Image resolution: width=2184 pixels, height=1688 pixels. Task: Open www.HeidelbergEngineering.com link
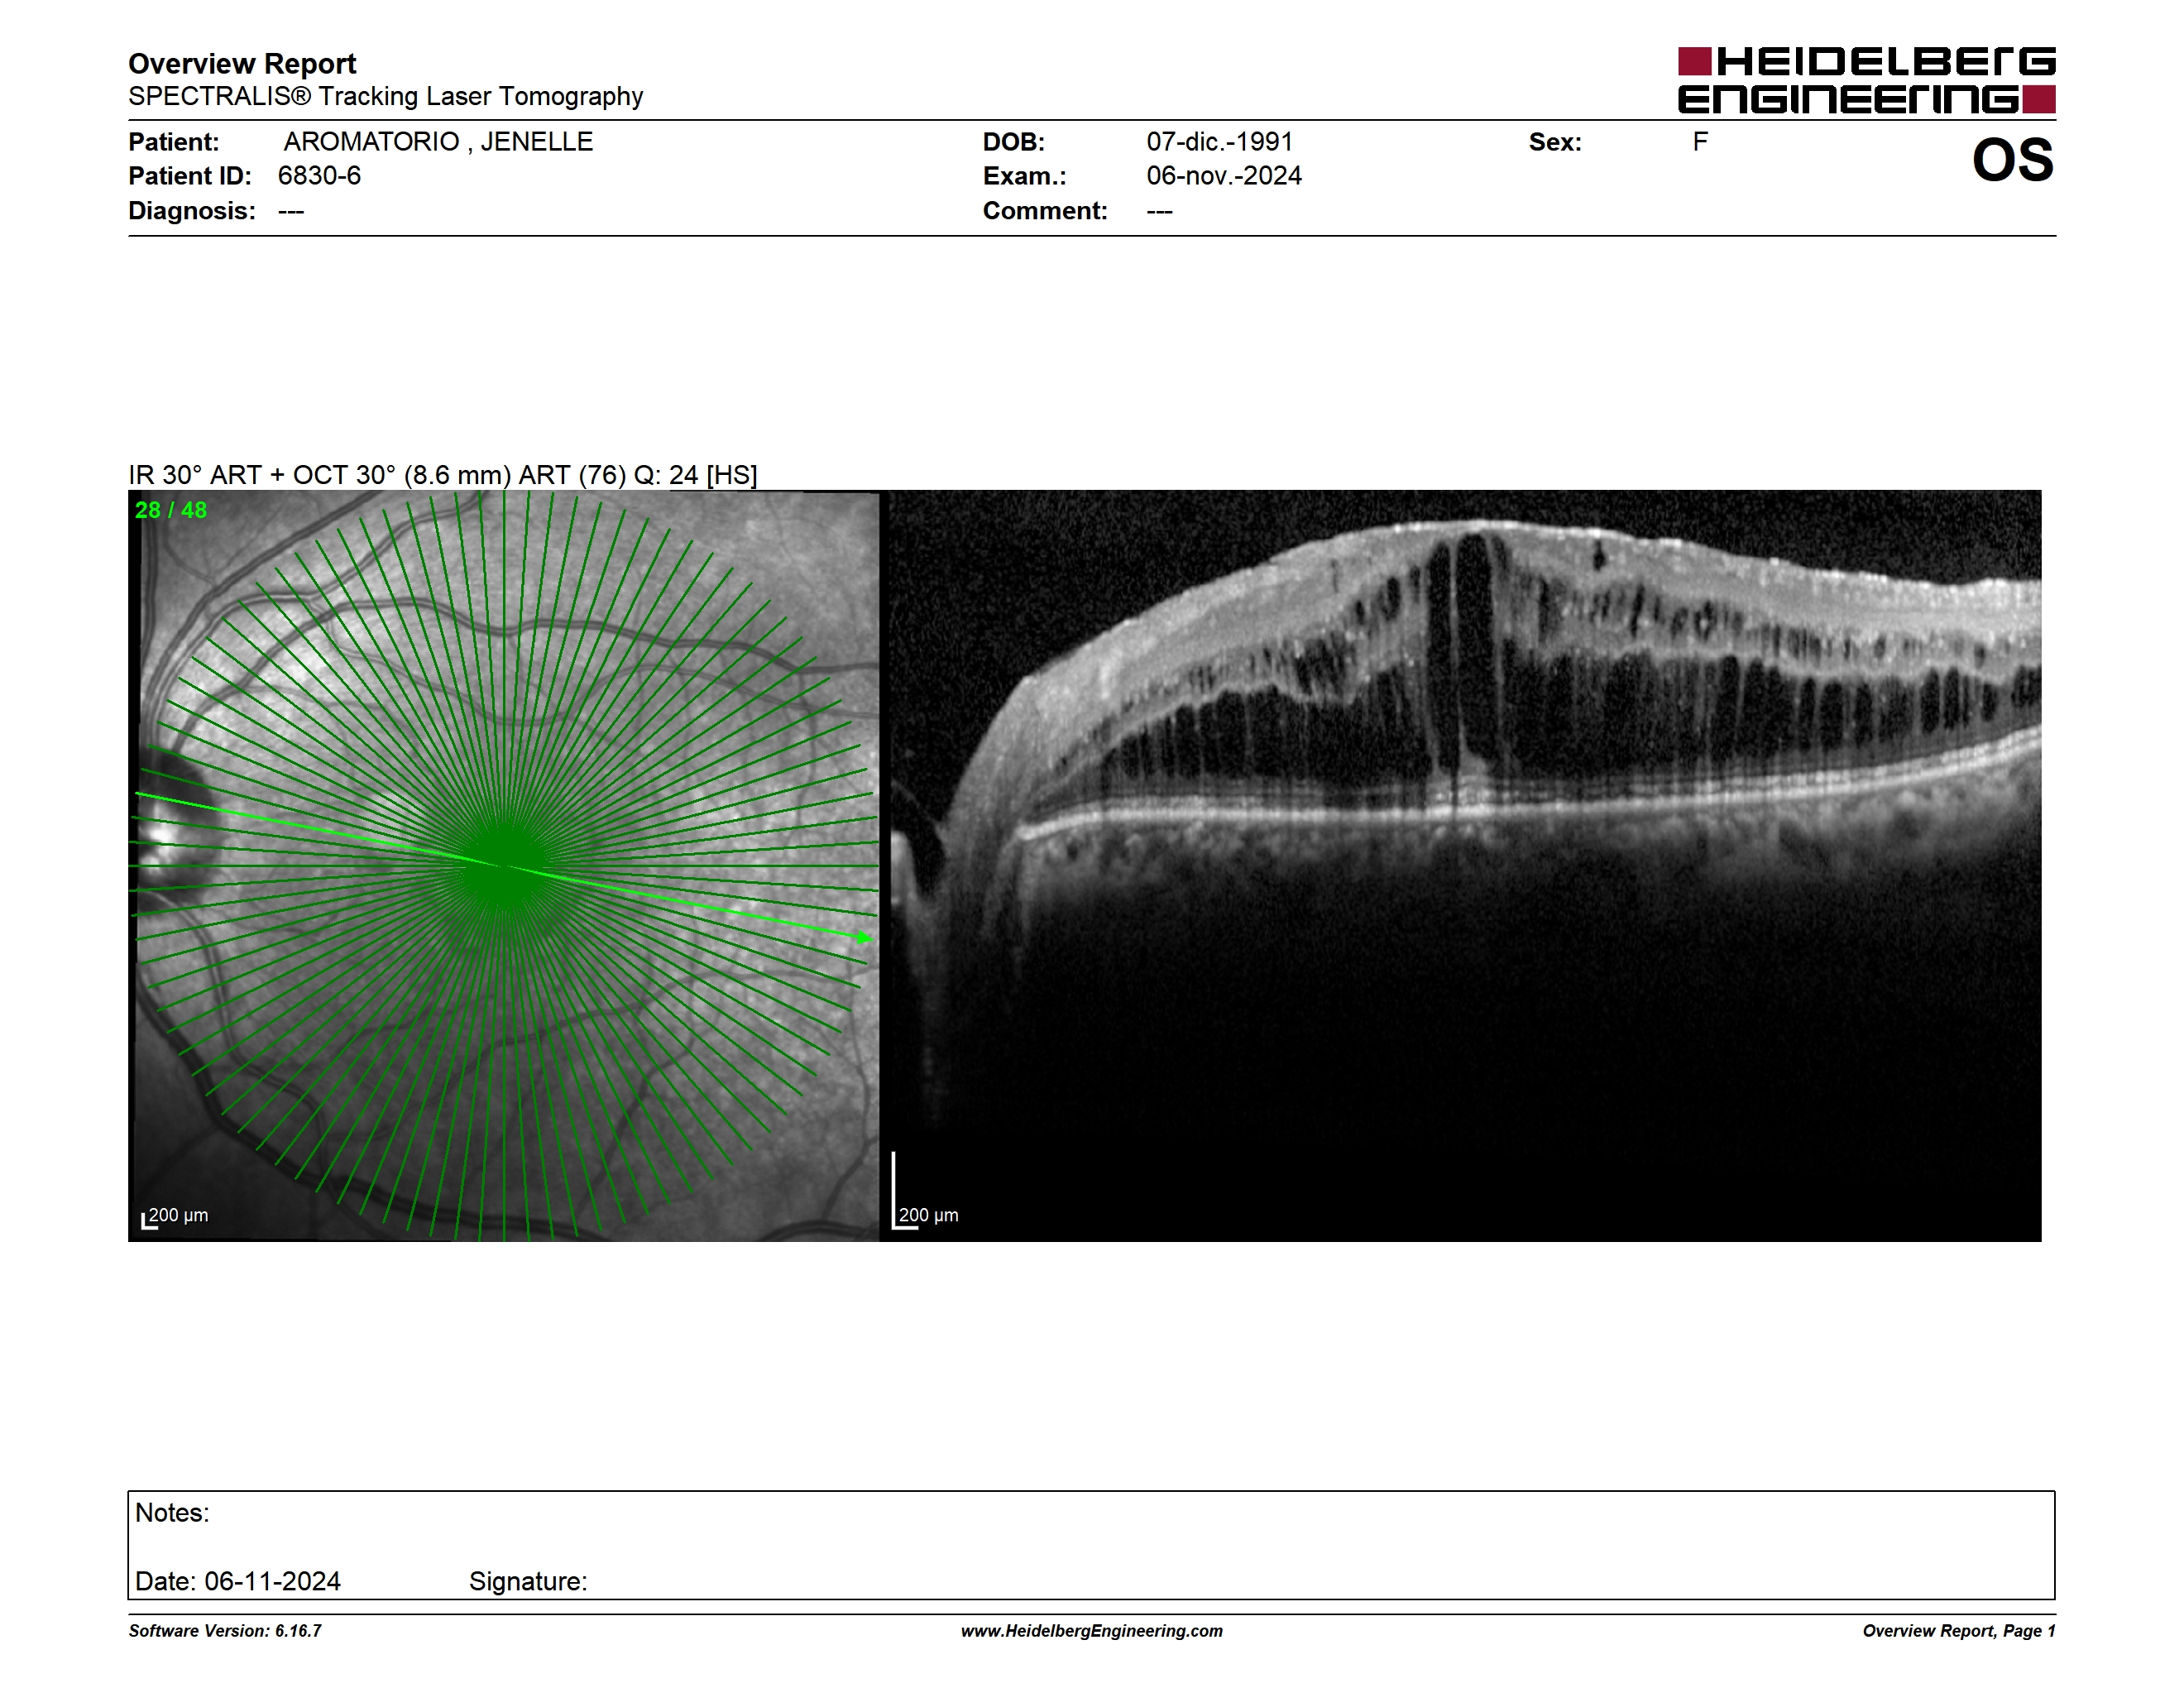tap(1092, 1631)
